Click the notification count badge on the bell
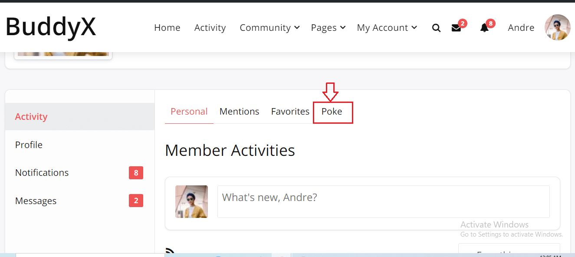 (490, 23)
